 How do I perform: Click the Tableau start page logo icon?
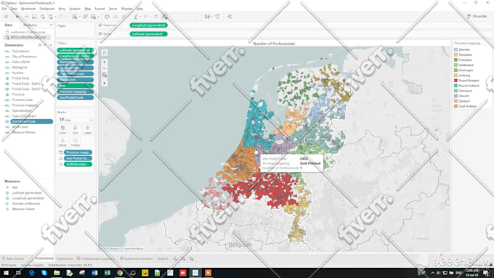point(6,17)
